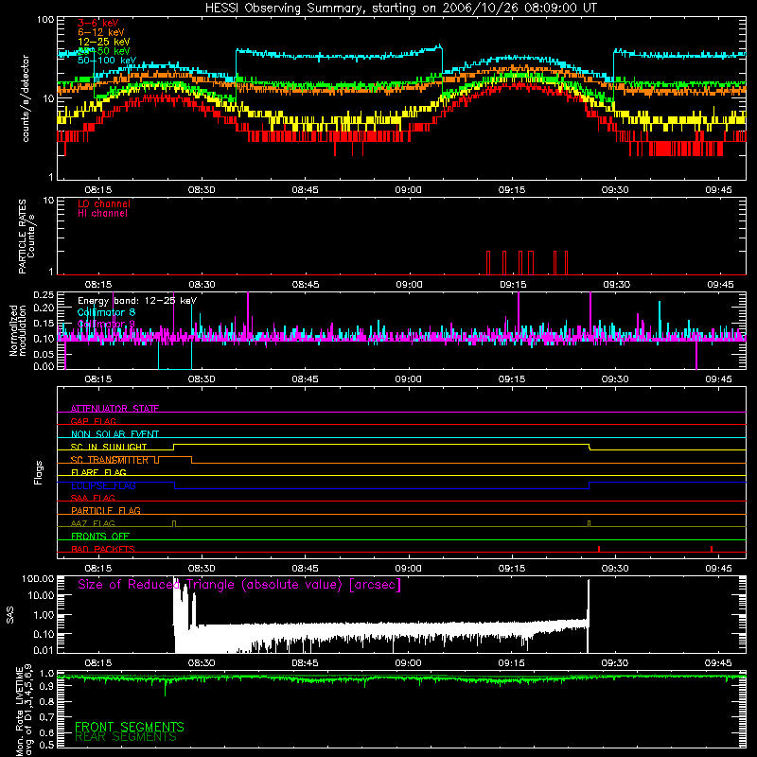Click the first red BAD PACKETS tick mark
Screen dimensions: 757x757
click(x=599, y=549)
